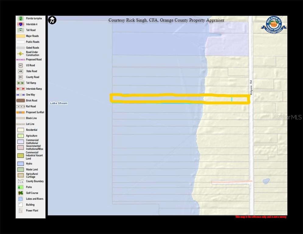Viewport: 303px width, 234px height.
Task: Click the Toll Road legend icon
Action: click(20, 30)
